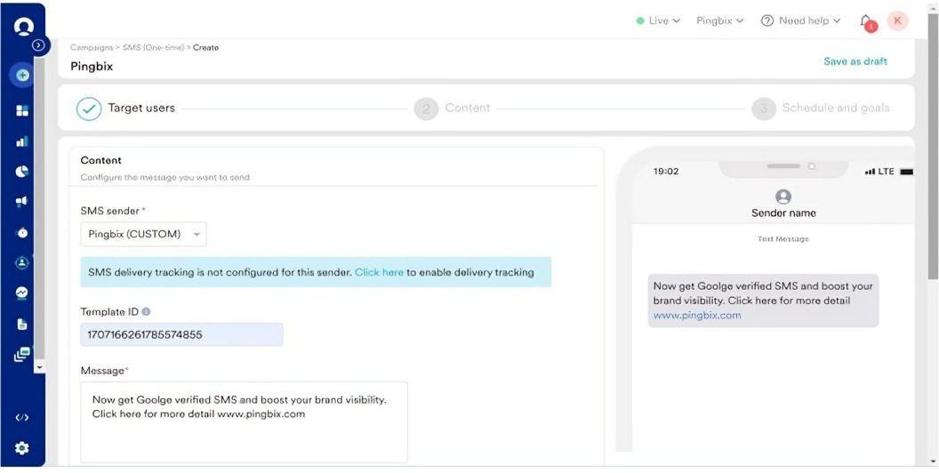The height and width of the screenshot is (473, 939).
Task: Click the Save as draft button
Action: click(855, 61)
